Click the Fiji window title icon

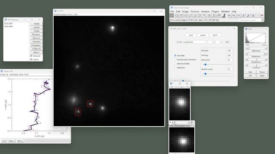[172, 8]
